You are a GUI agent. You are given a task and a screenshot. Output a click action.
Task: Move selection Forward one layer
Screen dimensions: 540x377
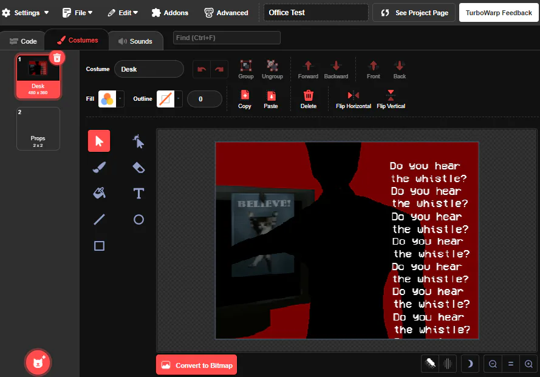coord(308,69)
